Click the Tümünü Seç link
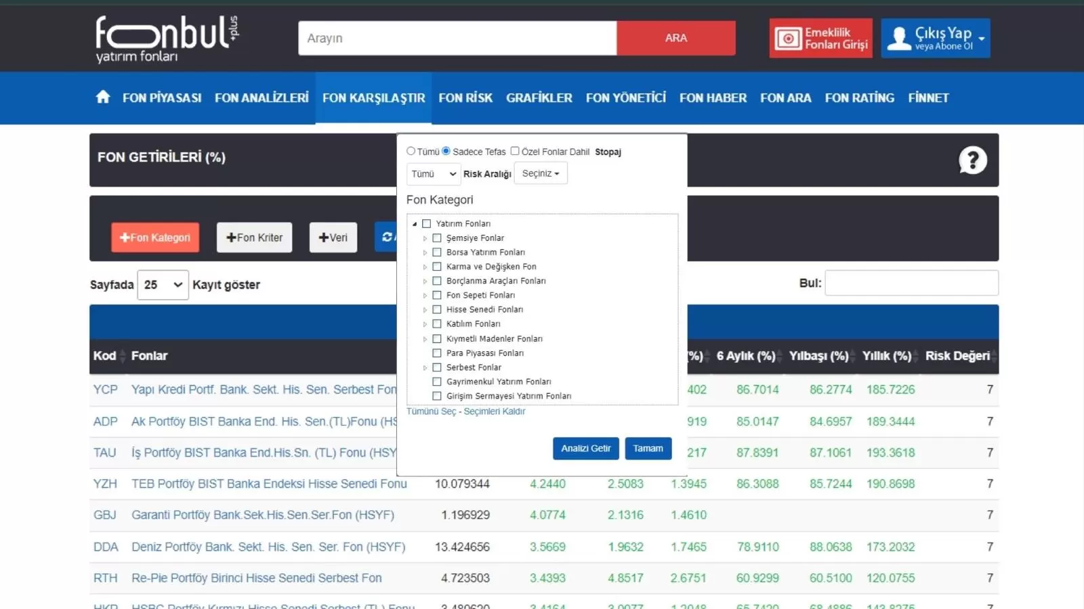Screen dimensions: 1084x609 pos(431,411)
